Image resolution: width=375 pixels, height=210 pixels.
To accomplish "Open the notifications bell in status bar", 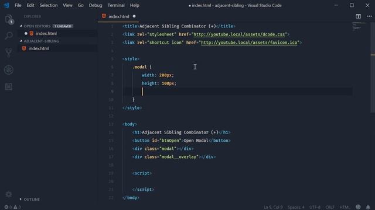I will coord(368,207).
